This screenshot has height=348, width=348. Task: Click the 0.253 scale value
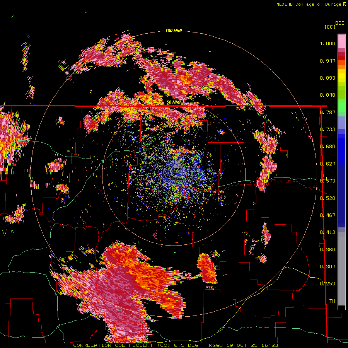[328, 284]
